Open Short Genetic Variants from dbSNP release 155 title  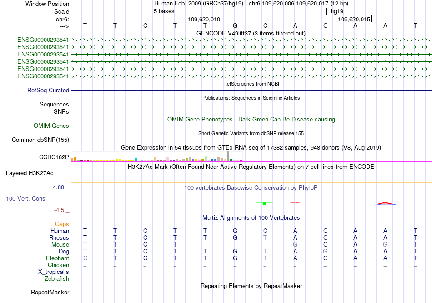point(251,133)
